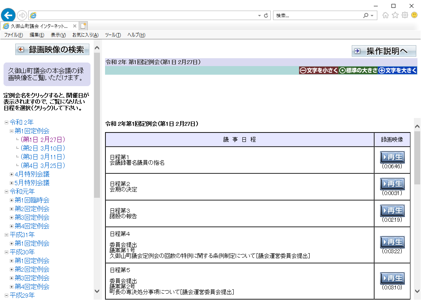Go back with the browser back arrow
This screenshot has height=300, width=421.
click(8, 15)
